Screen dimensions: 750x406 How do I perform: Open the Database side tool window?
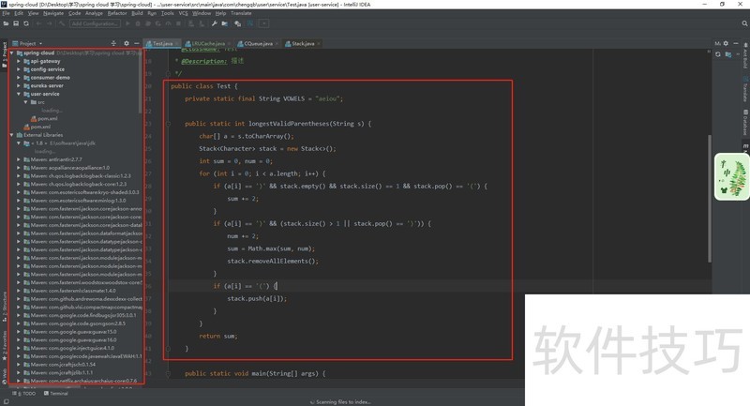coord(745,123)
